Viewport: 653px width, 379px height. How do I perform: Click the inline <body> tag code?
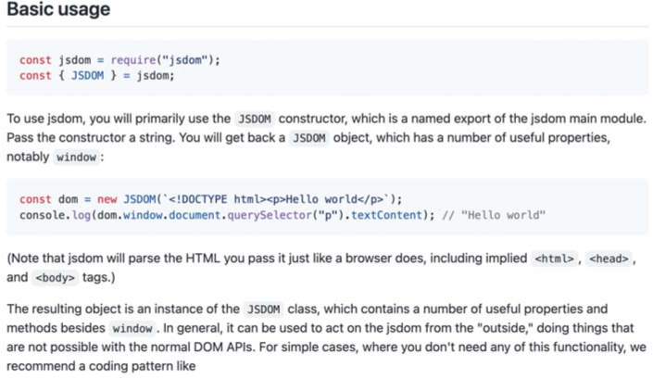point(55,277)
